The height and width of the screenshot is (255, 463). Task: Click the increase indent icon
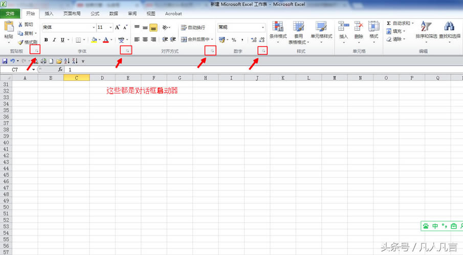(x=173, y=39)
